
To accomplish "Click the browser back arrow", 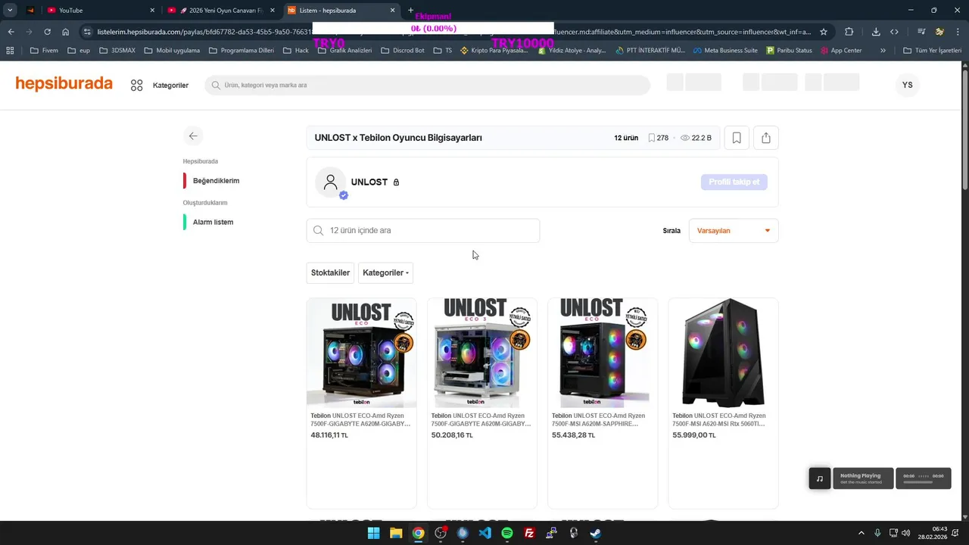I will pyautogui.click(x=11, y=32).
